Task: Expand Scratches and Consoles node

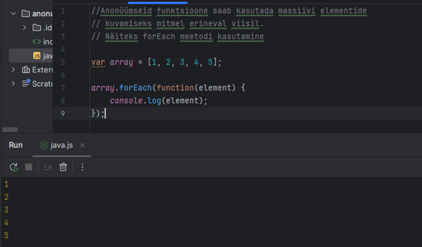Action: [x=13, y=83]
